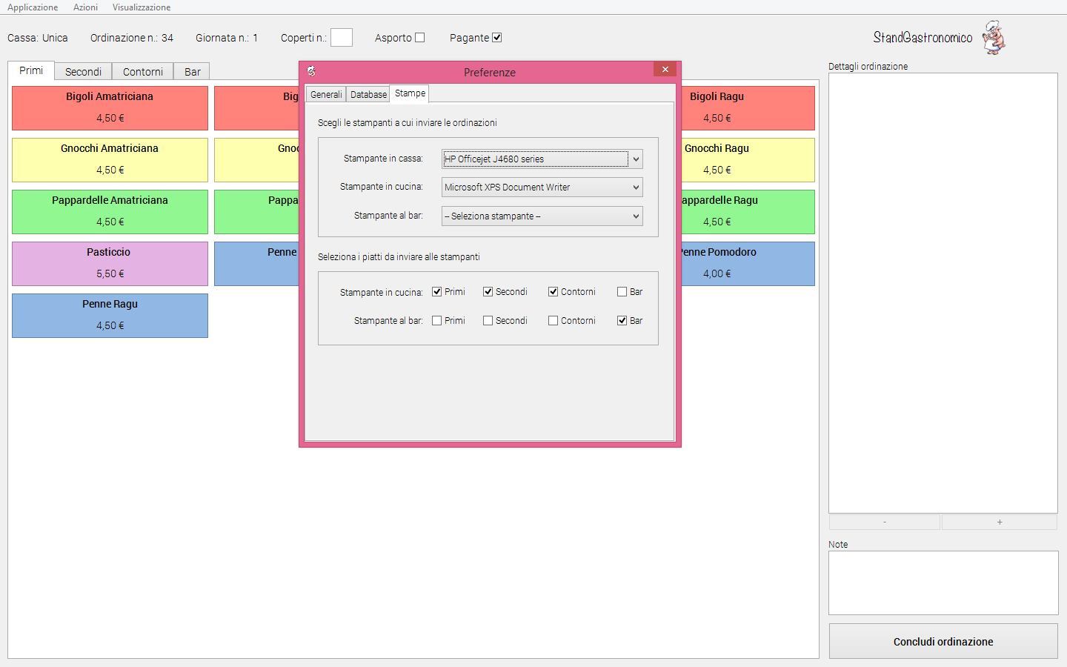The height and width of the screenshot is (667, 1067).
Task: Switch to the Generali tab
Action: tap(326, 94)
